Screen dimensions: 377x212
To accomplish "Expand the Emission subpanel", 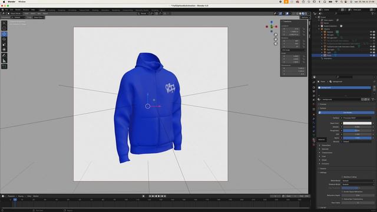I will pyautogui.click(x=325, y=164).
